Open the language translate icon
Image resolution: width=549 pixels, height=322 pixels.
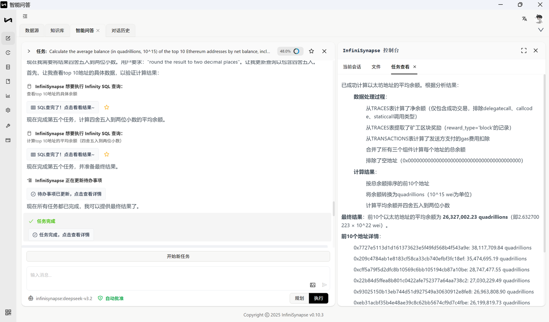(x=524, y=19)
